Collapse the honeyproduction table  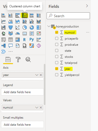point(49,26)
